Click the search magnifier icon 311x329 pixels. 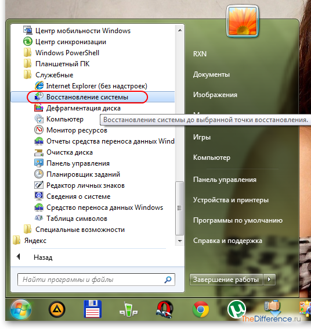point(168,280)
